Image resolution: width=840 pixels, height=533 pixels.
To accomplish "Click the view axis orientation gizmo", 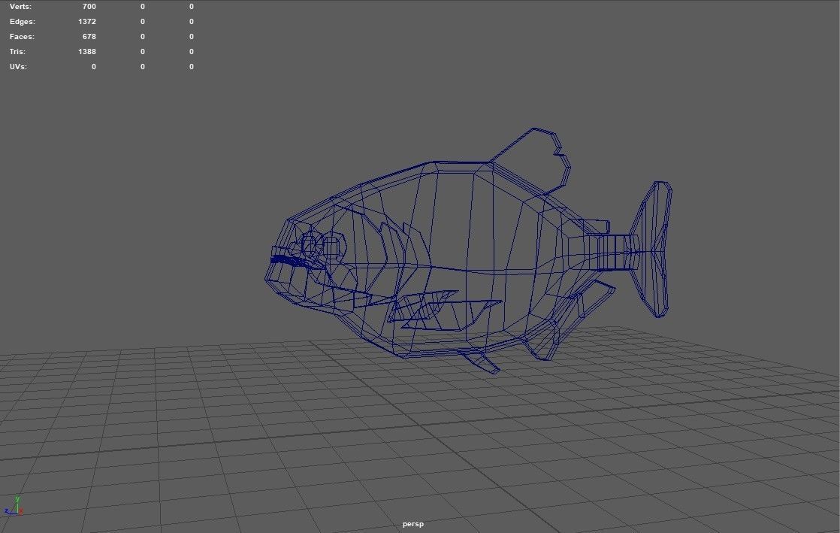I will click(x=14, y=506).
